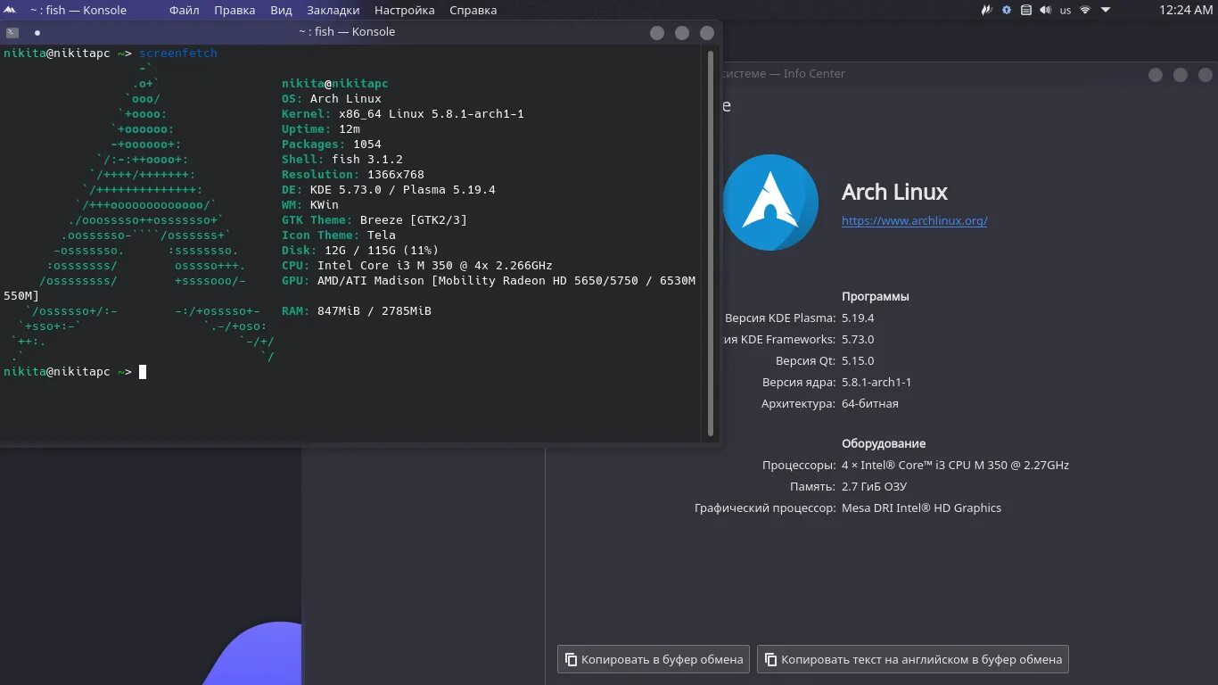1218x685 pixels.
Task: Click the terminal prompt cursor line
Action: (x=75, y=372)
